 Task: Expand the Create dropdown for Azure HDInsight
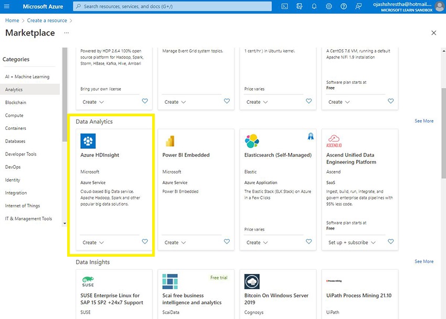93,243
